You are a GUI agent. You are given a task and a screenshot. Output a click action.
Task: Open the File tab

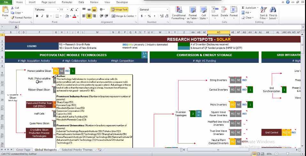(6, 2)
